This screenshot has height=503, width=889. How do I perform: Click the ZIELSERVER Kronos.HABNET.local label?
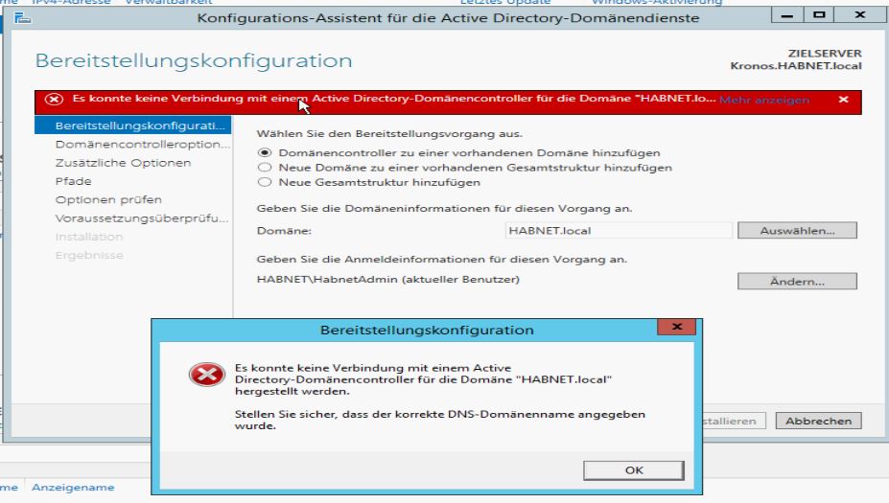796,59
